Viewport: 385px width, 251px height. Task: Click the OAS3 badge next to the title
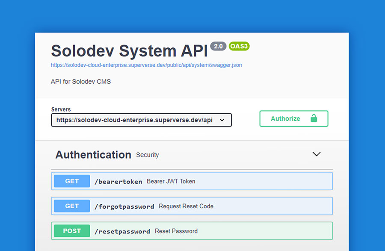tap(239, 47)
